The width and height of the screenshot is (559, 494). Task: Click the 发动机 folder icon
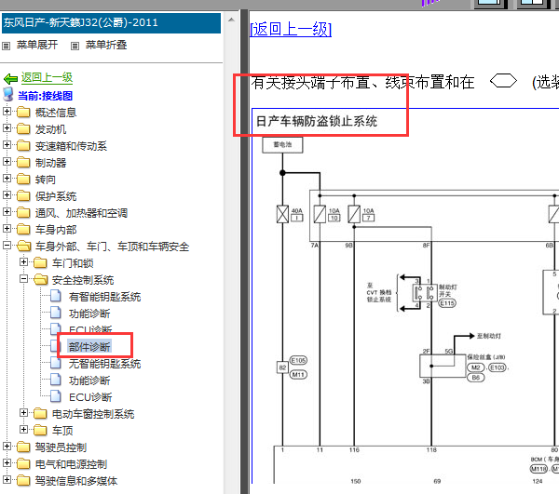tap(23, 128)
